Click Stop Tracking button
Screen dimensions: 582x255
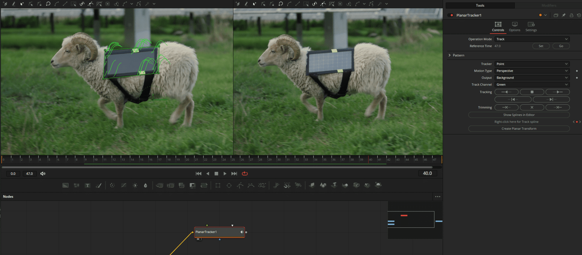tap(532, 92)
